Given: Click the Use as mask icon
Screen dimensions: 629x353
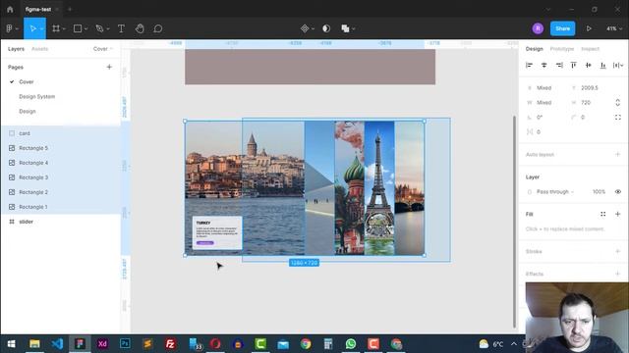Looking at the screenshot, I should pyautogui.click(x=326, y=28).
